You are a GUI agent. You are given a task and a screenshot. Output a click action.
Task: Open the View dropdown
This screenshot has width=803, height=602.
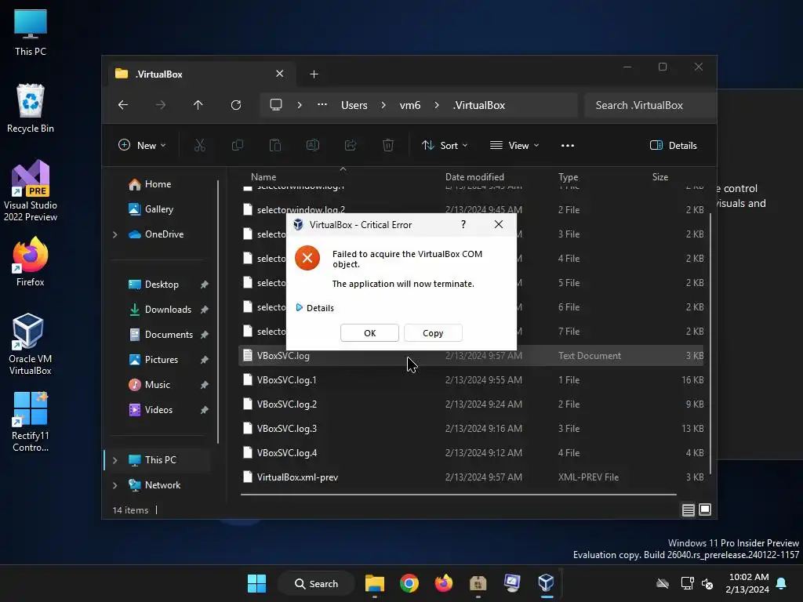click(x=514, y=145)
